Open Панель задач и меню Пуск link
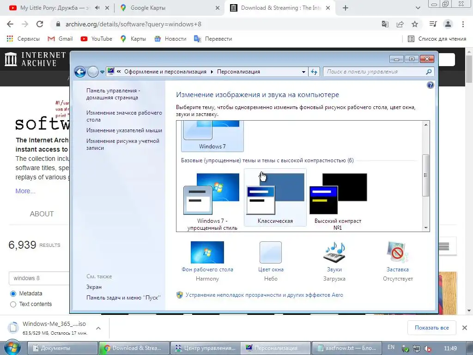This screenshot has height=355, width=473. click(x=123, y=298)
